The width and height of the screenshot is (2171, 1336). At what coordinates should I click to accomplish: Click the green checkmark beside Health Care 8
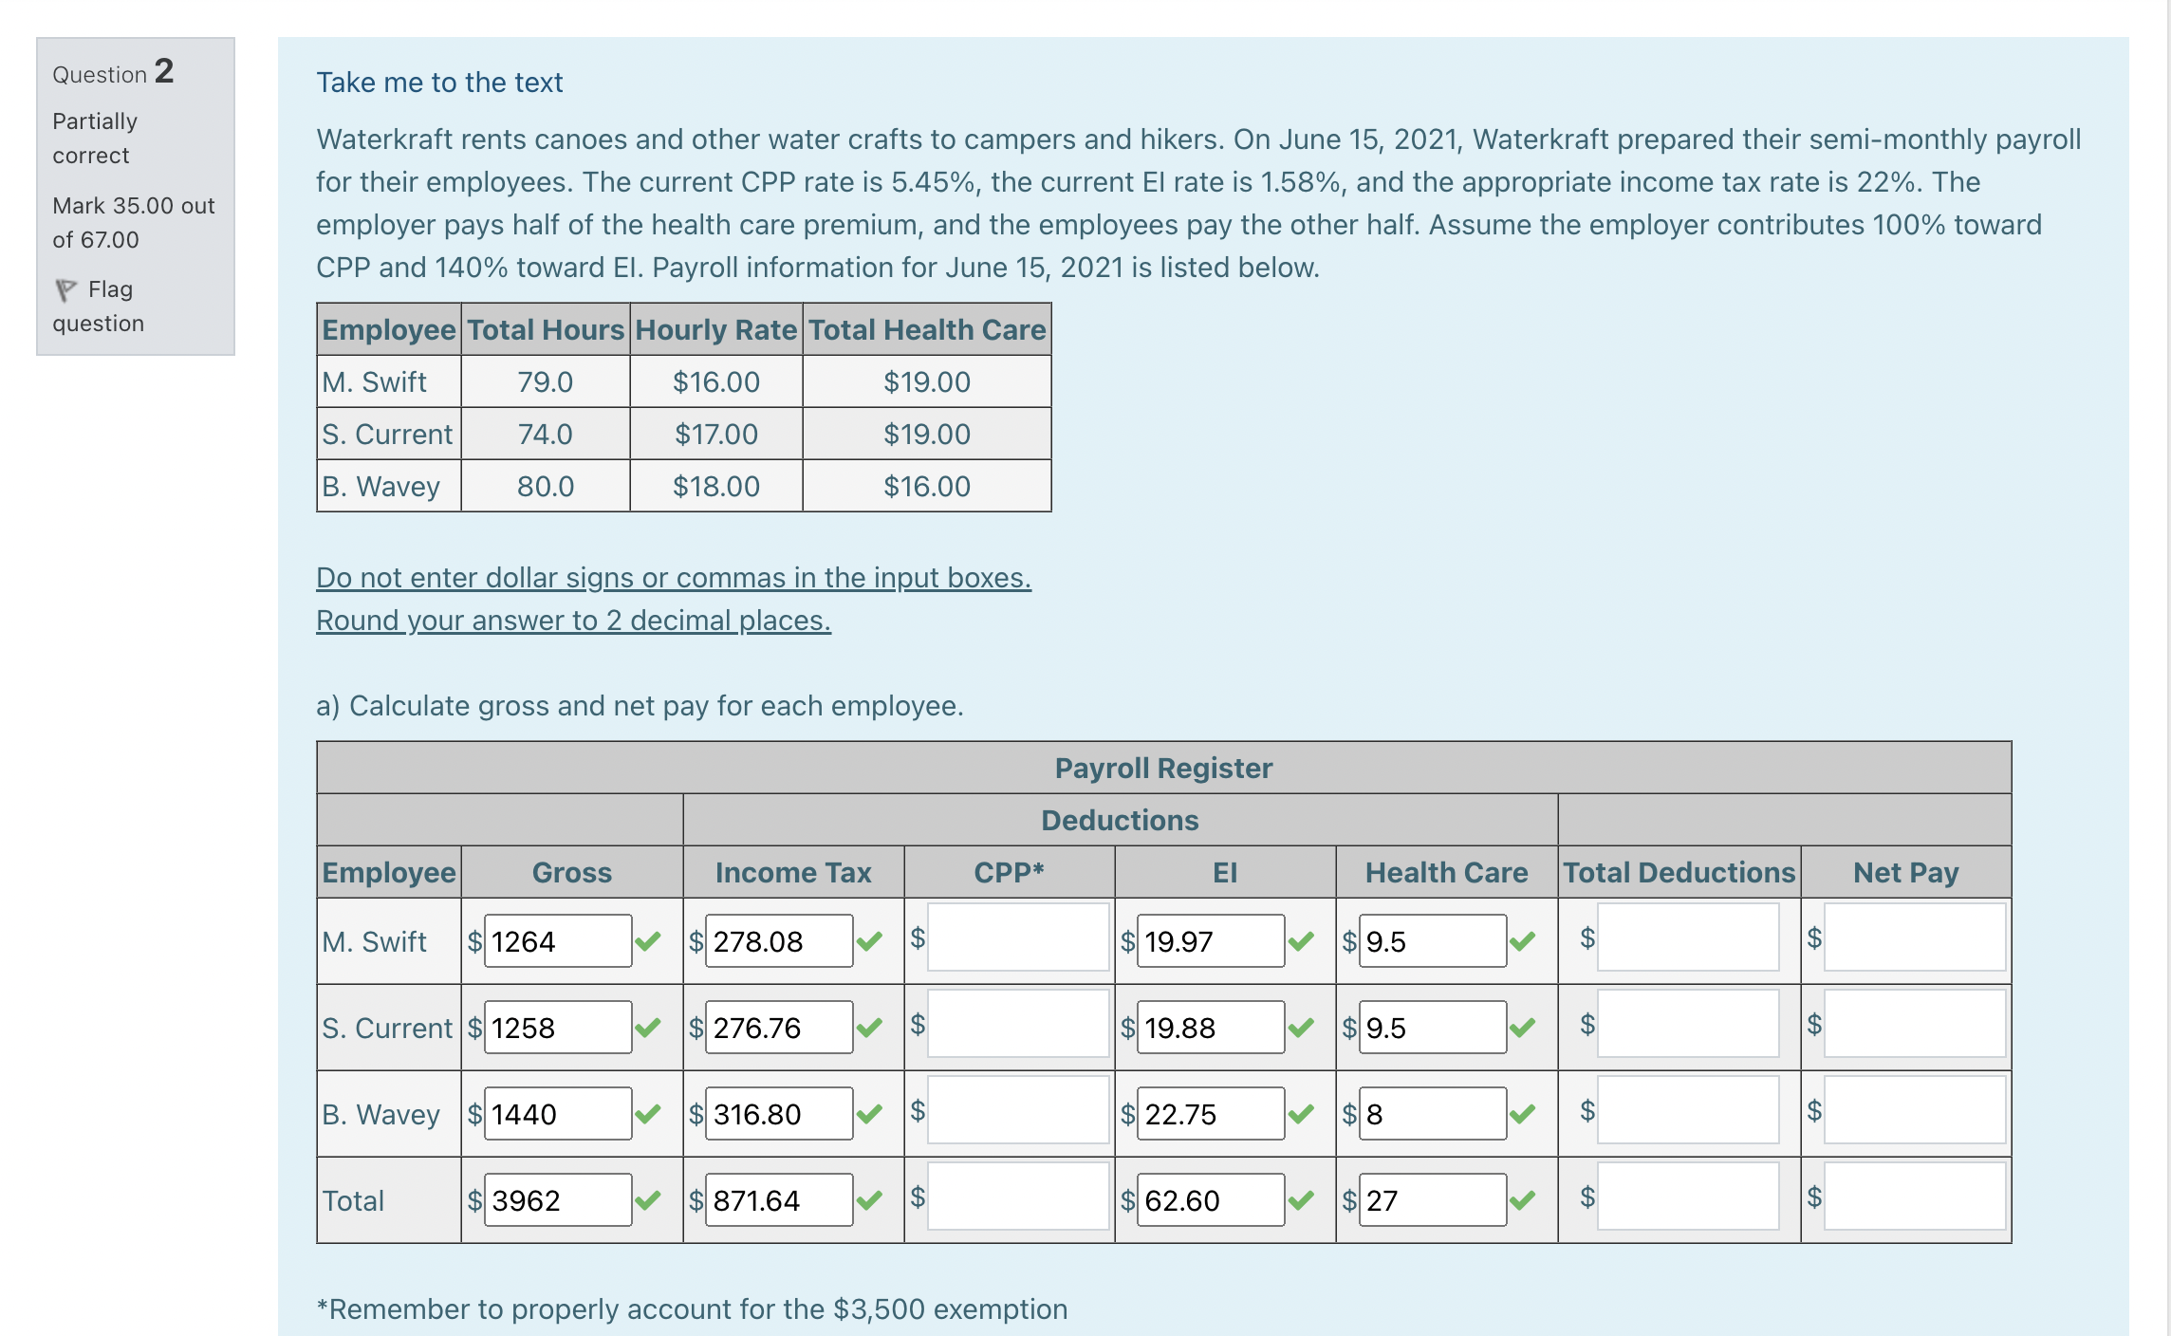1522,1114
